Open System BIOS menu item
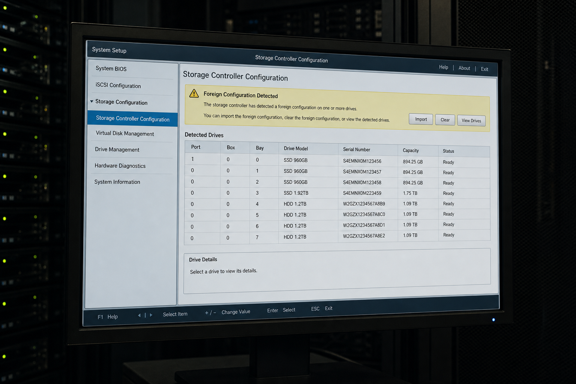 point(111,69)
